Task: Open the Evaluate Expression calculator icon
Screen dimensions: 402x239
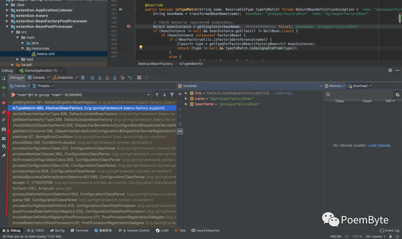Action: click(x=139, y=78)
